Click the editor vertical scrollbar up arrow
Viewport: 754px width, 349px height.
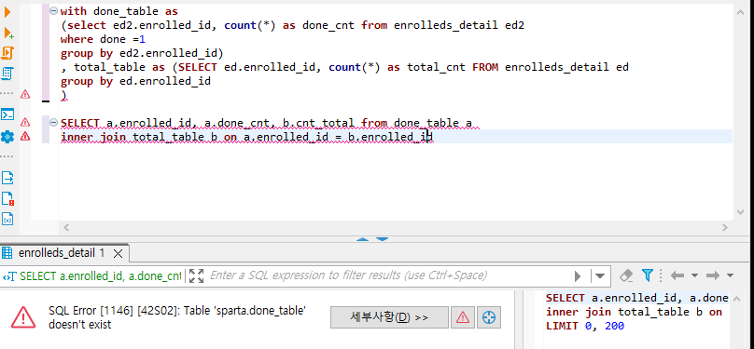[x=741, y=12]
